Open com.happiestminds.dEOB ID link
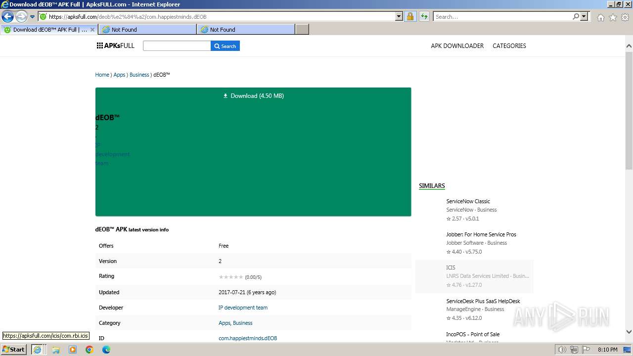 (248, 338)
